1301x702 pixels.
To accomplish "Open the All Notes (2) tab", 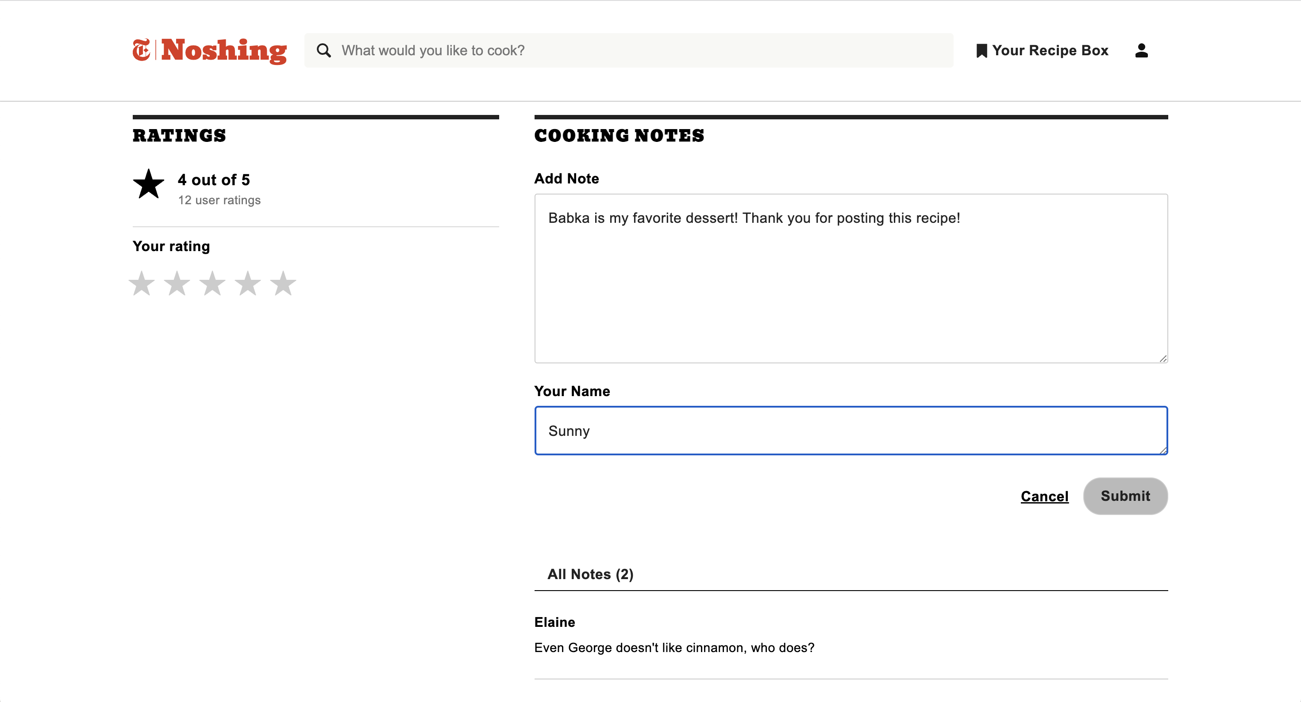I will (x=590, y=574).
